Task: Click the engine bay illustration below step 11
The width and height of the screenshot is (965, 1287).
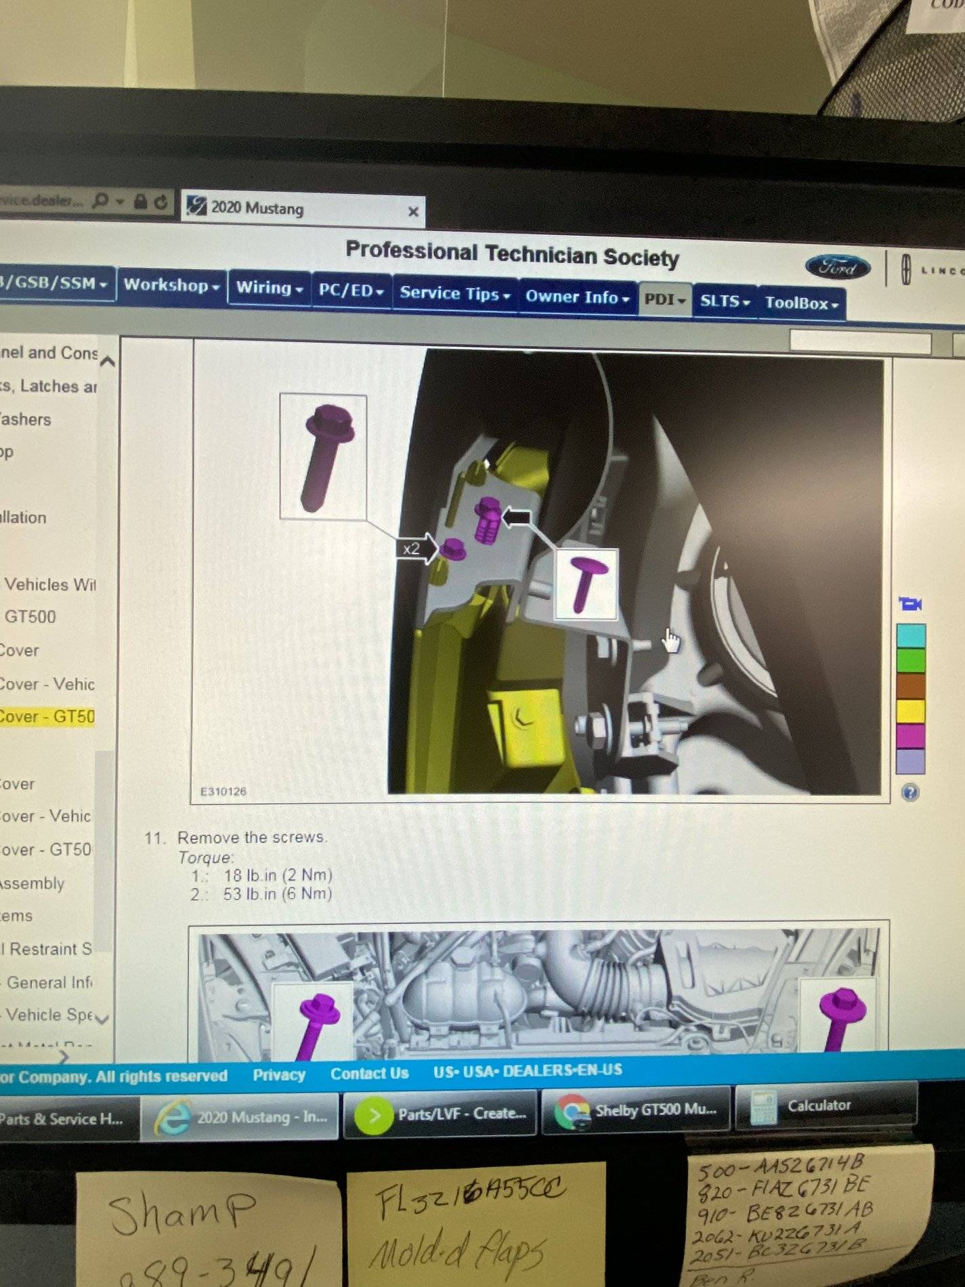Action: (538, 992)
